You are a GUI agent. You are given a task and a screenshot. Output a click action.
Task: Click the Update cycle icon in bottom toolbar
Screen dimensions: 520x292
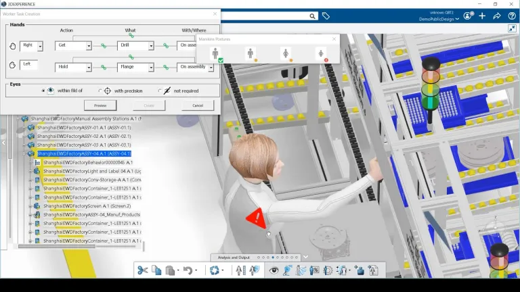pyautogui.click(x=214, y=270)
